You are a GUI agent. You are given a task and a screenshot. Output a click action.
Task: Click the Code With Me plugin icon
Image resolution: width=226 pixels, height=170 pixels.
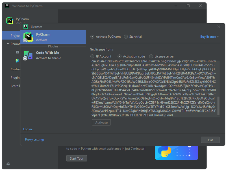point(28,55)
